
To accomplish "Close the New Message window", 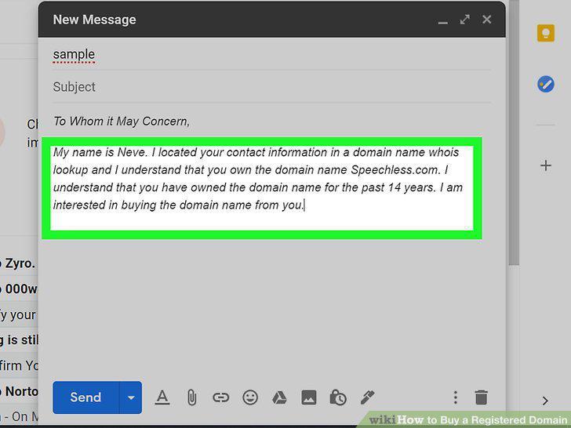I will [487, 20].
